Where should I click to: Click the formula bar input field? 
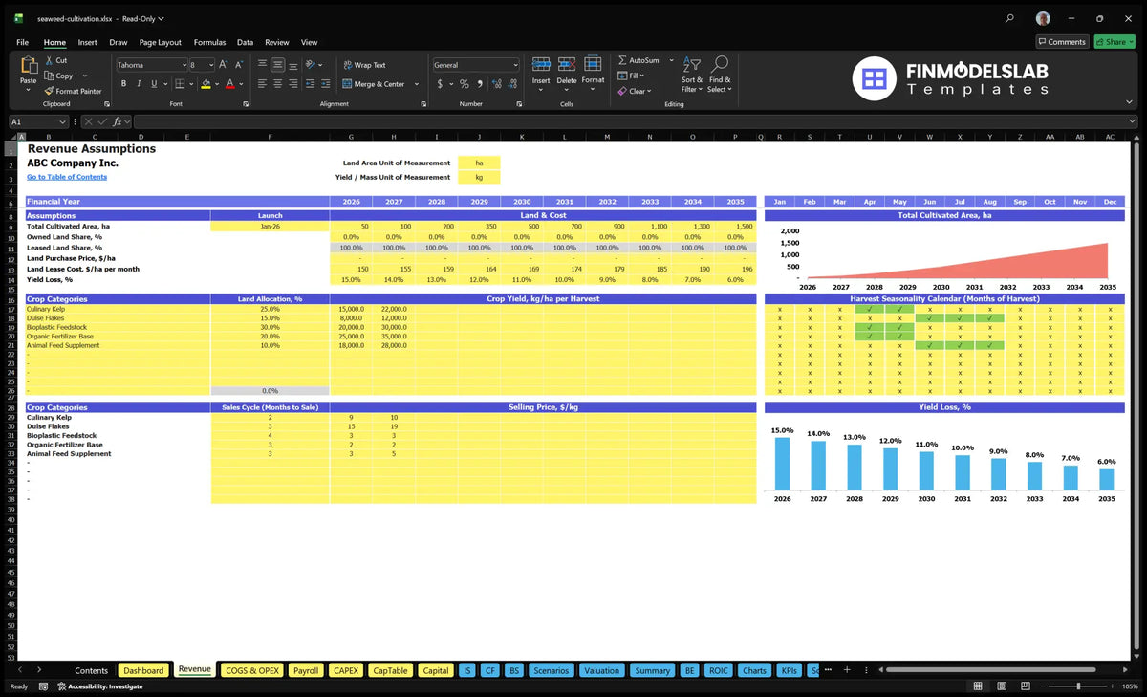click(635, 121)
